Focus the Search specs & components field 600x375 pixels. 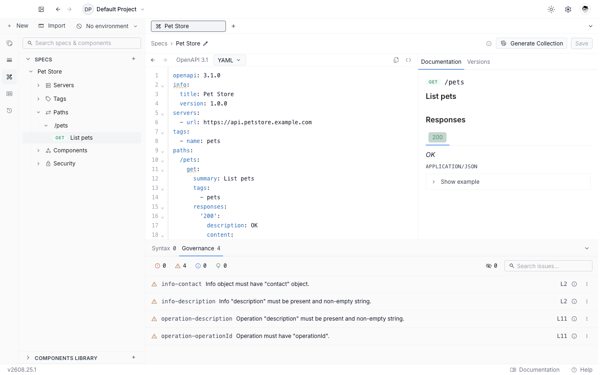point(82,43)
